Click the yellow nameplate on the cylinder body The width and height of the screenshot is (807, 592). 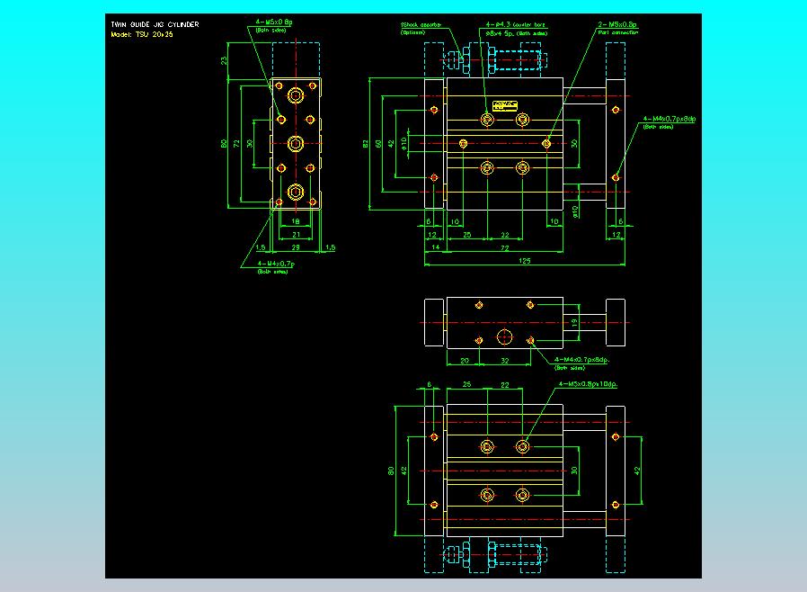(x=504, y=106)
